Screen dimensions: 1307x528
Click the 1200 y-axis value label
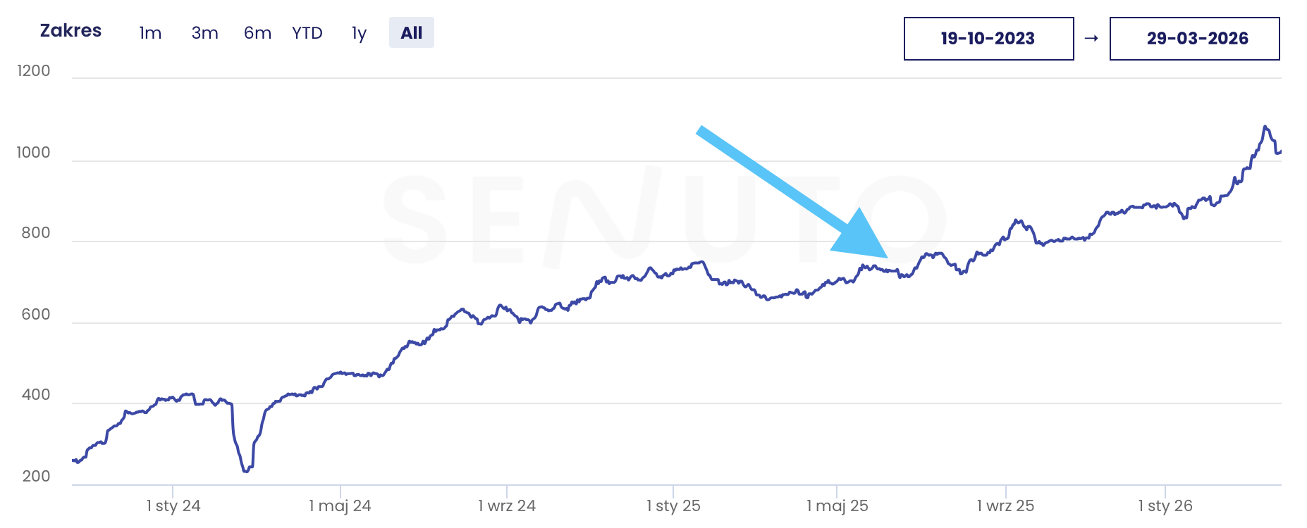(x=34, y=71)
